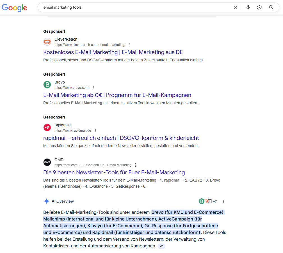Image resolution: width=283 pixels, height=253 pixels.
Task: Click the rapidmail paper-plane favicon
Action: [47, 127]
